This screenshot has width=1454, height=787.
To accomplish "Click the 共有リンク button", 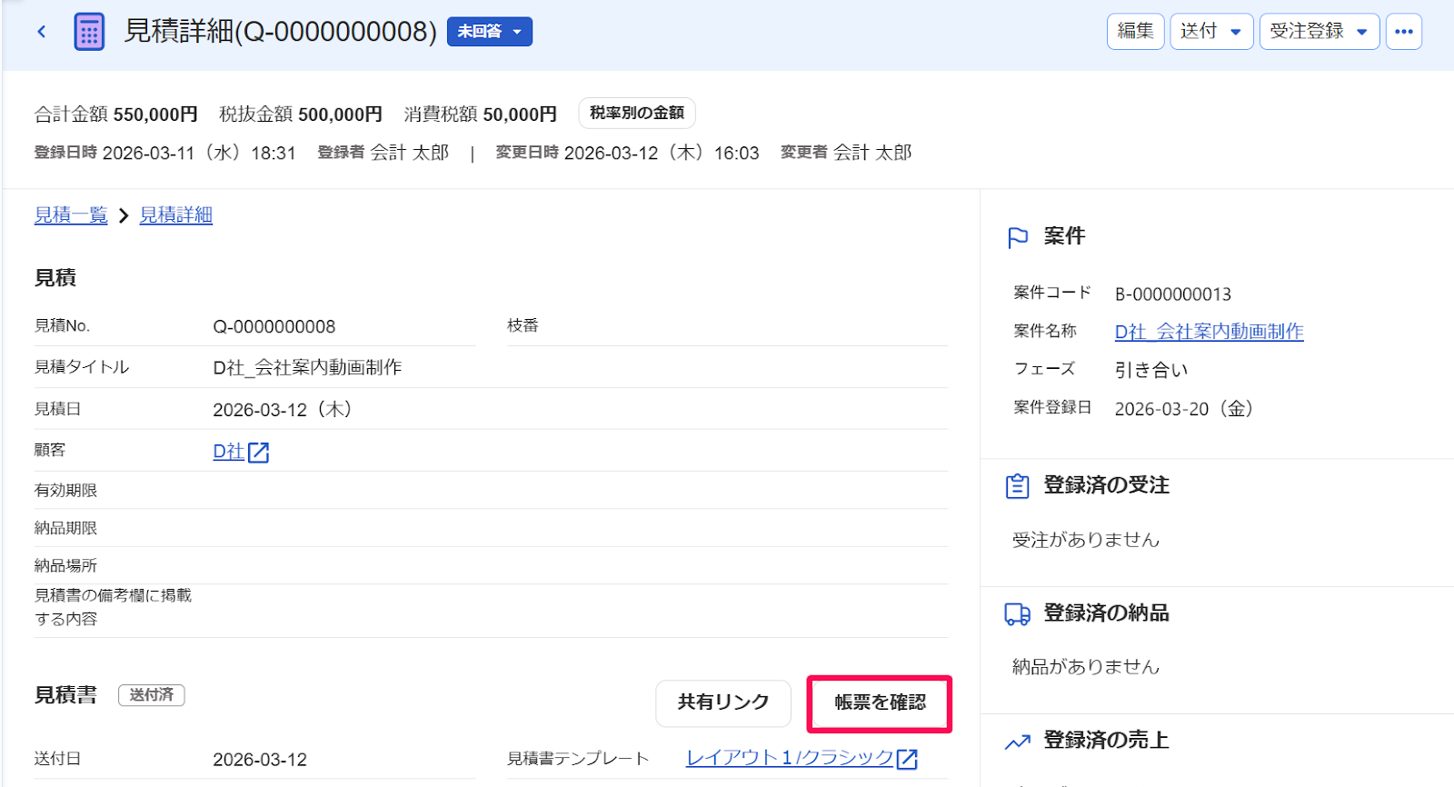I will click(723, 702).
